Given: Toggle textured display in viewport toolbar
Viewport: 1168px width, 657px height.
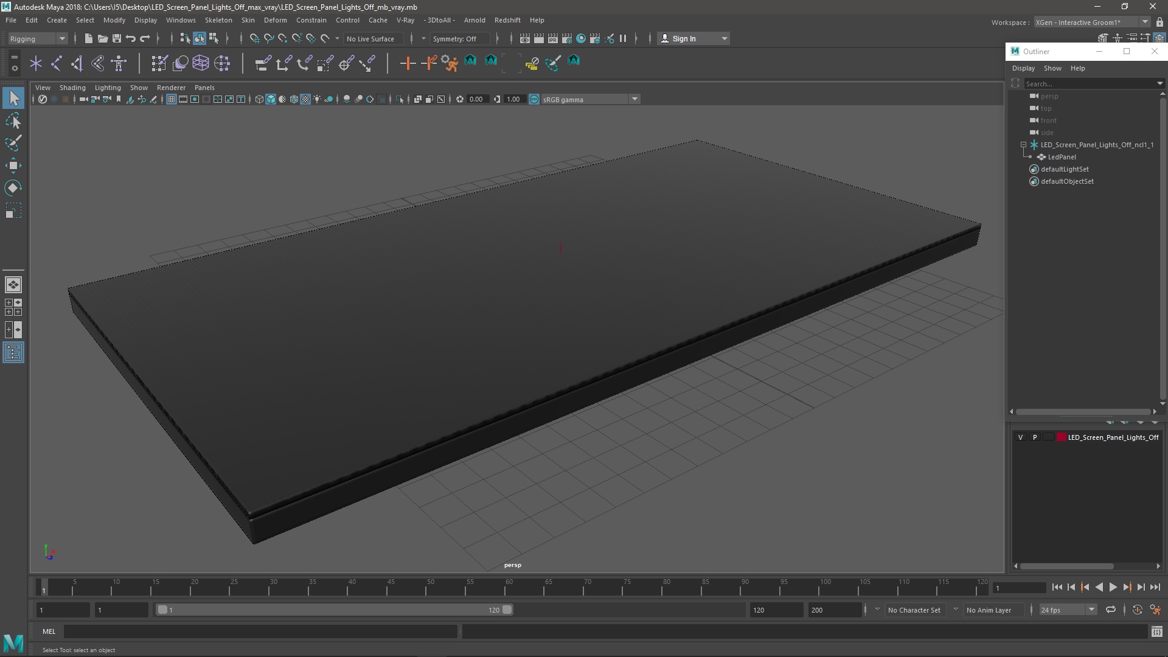Looking at the screenshot, I should coord(305,99).
